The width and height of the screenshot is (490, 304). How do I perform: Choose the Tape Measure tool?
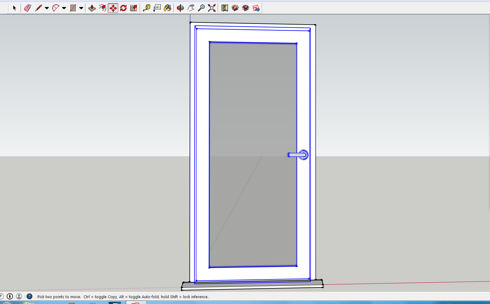pyautogui.click(x=146, y=8)
